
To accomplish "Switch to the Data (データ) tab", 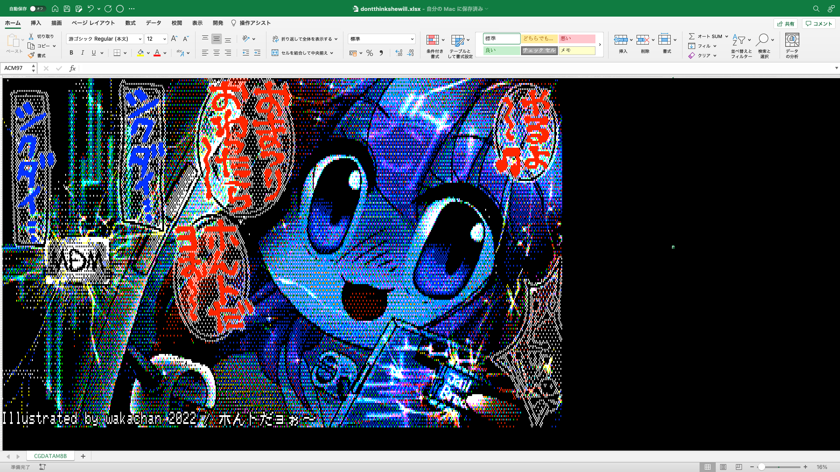I will point(154,23).
